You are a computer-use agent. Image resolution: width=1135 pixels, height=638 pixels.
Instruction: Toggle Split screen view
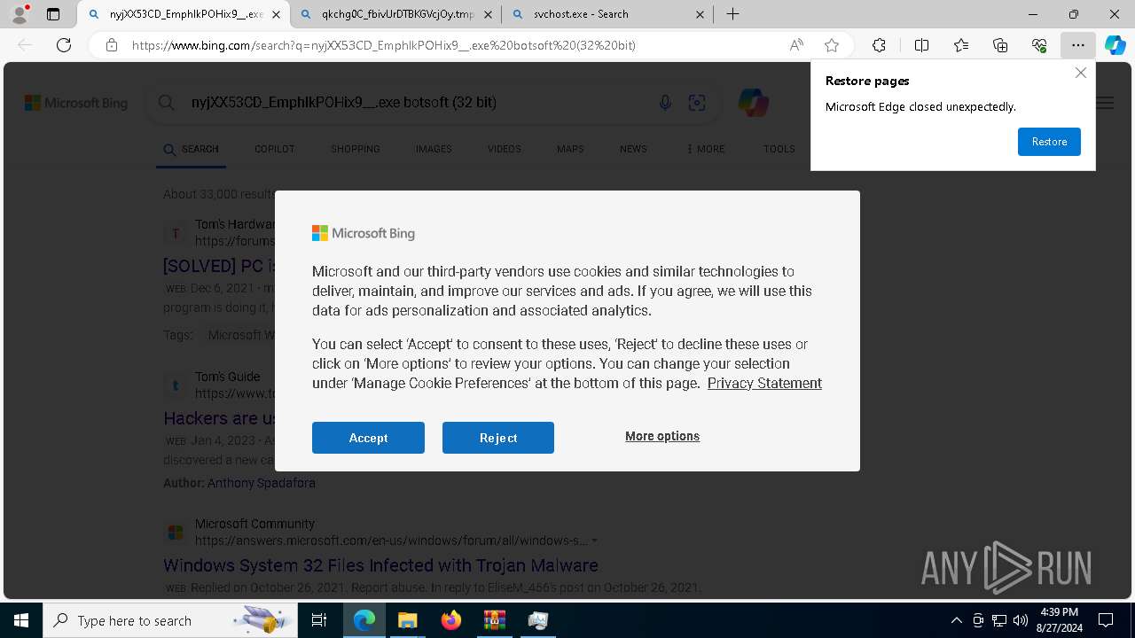click(921, 45)
